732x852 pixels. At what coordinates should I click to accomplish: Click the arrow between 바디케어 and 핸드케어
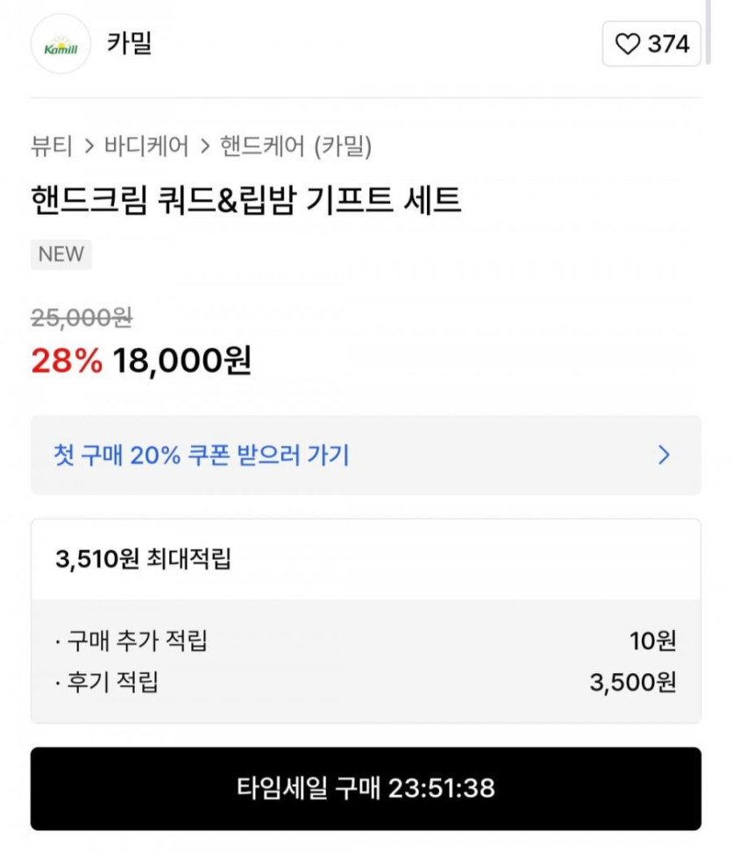(x=204, y=147)
